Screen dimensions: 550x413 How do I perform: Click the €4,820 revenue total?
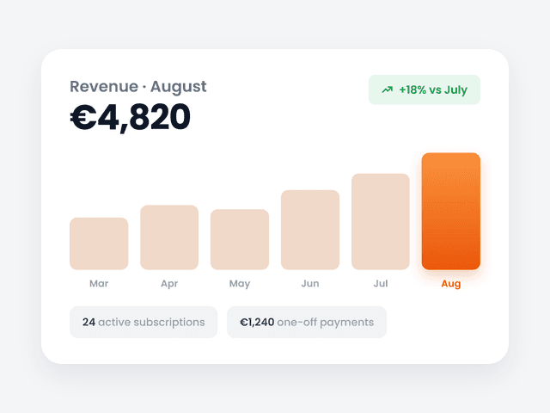[x=130, y=118]
